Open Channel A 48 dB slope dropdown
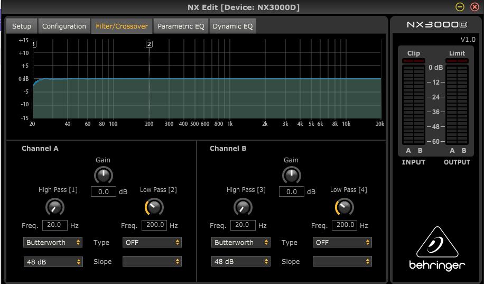The width and height of the screenshot is (484, 284). [x=53, y=261]
